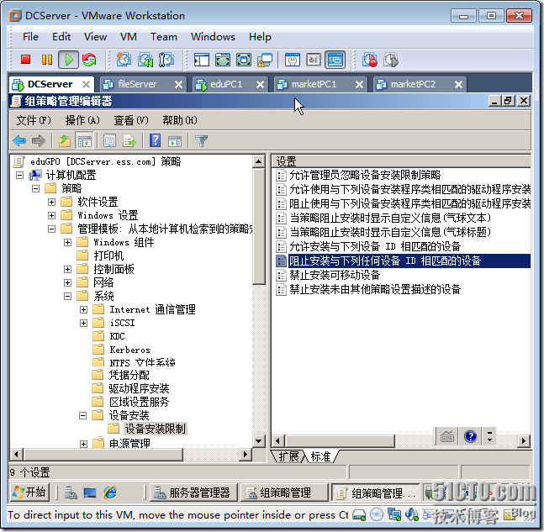Image resolution: width=544 pixels, height=532 pixels.
Task: Revert to snapshot icon in VMware toolbar
Action: click(x=145, y=60)
